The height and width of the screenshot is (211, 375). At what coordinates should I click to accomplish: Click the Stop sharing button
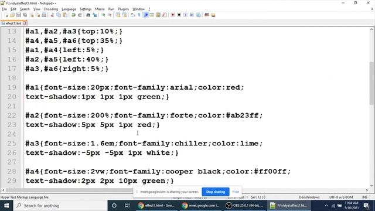tap(216, 192)
